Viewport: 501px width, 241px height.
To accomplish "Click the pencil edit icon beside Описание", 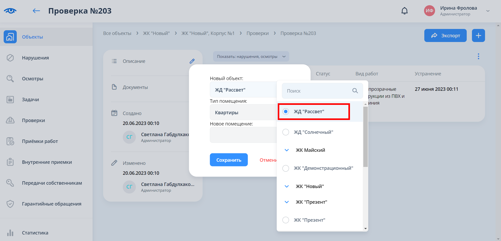I will point(192,61).
